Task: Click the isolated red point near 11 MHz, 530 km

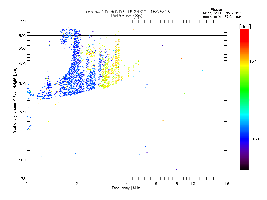Action: (x=202, y=44)
